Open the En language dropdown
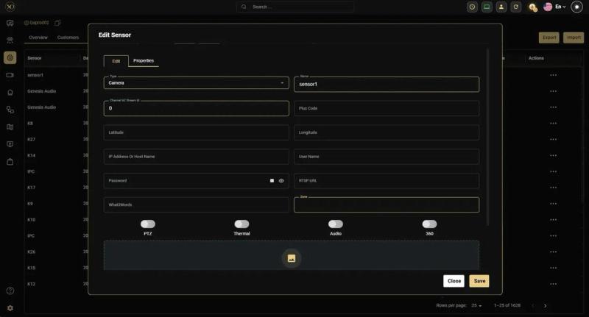Screen dimensions: 589x317 click(x=560, y=7)
